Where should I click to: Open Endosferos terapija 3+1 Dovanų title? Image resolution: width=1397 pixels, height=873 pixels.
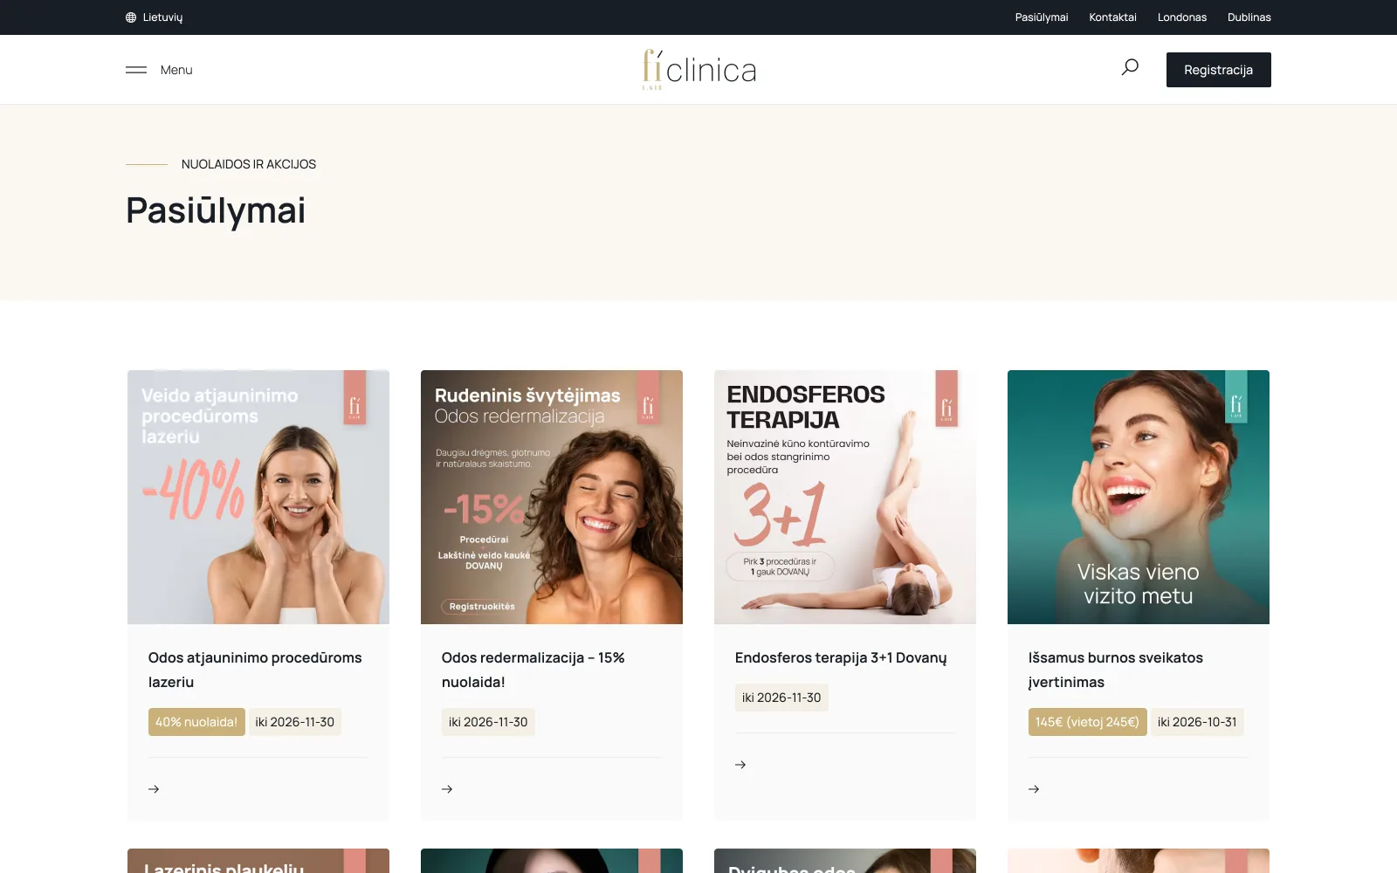841,657
